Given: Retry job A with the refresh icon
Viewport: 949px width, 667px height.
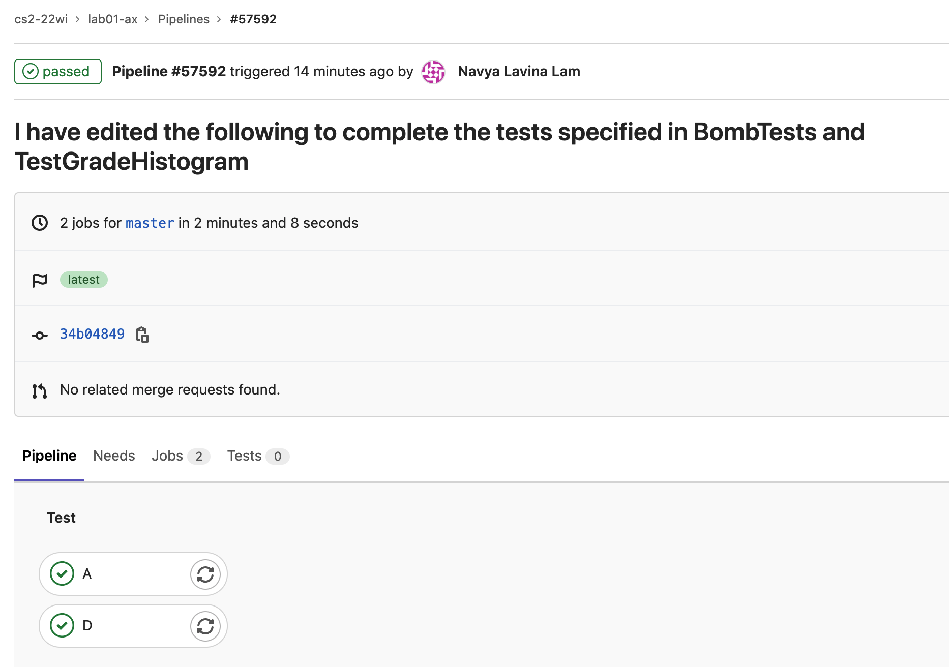Looking at the screenshot, I should [205, 574].
